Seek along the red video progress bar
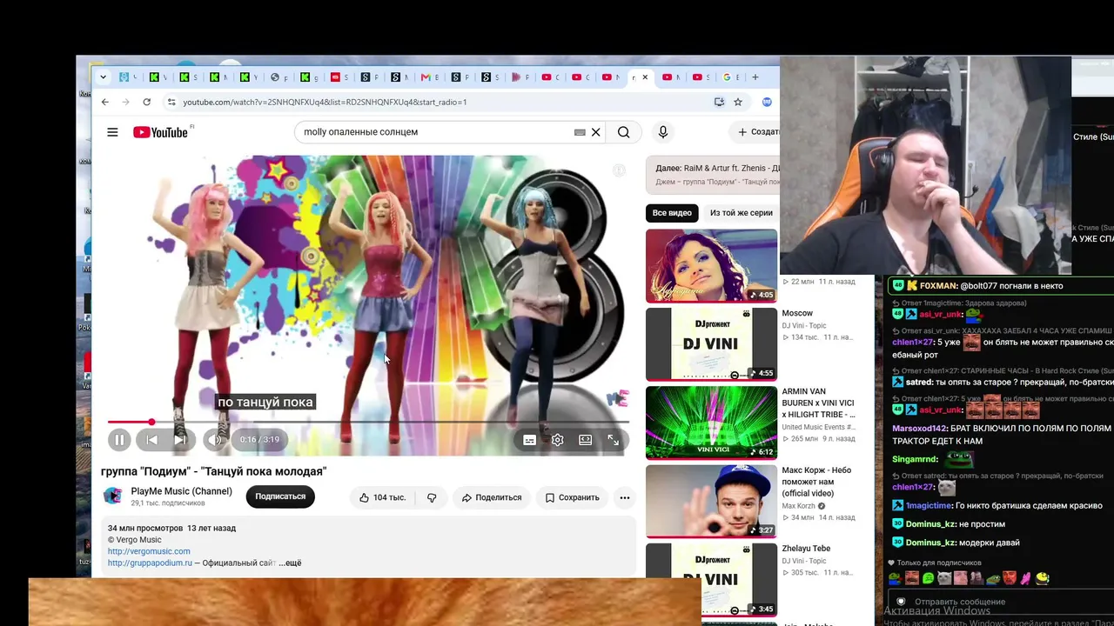 368,422
